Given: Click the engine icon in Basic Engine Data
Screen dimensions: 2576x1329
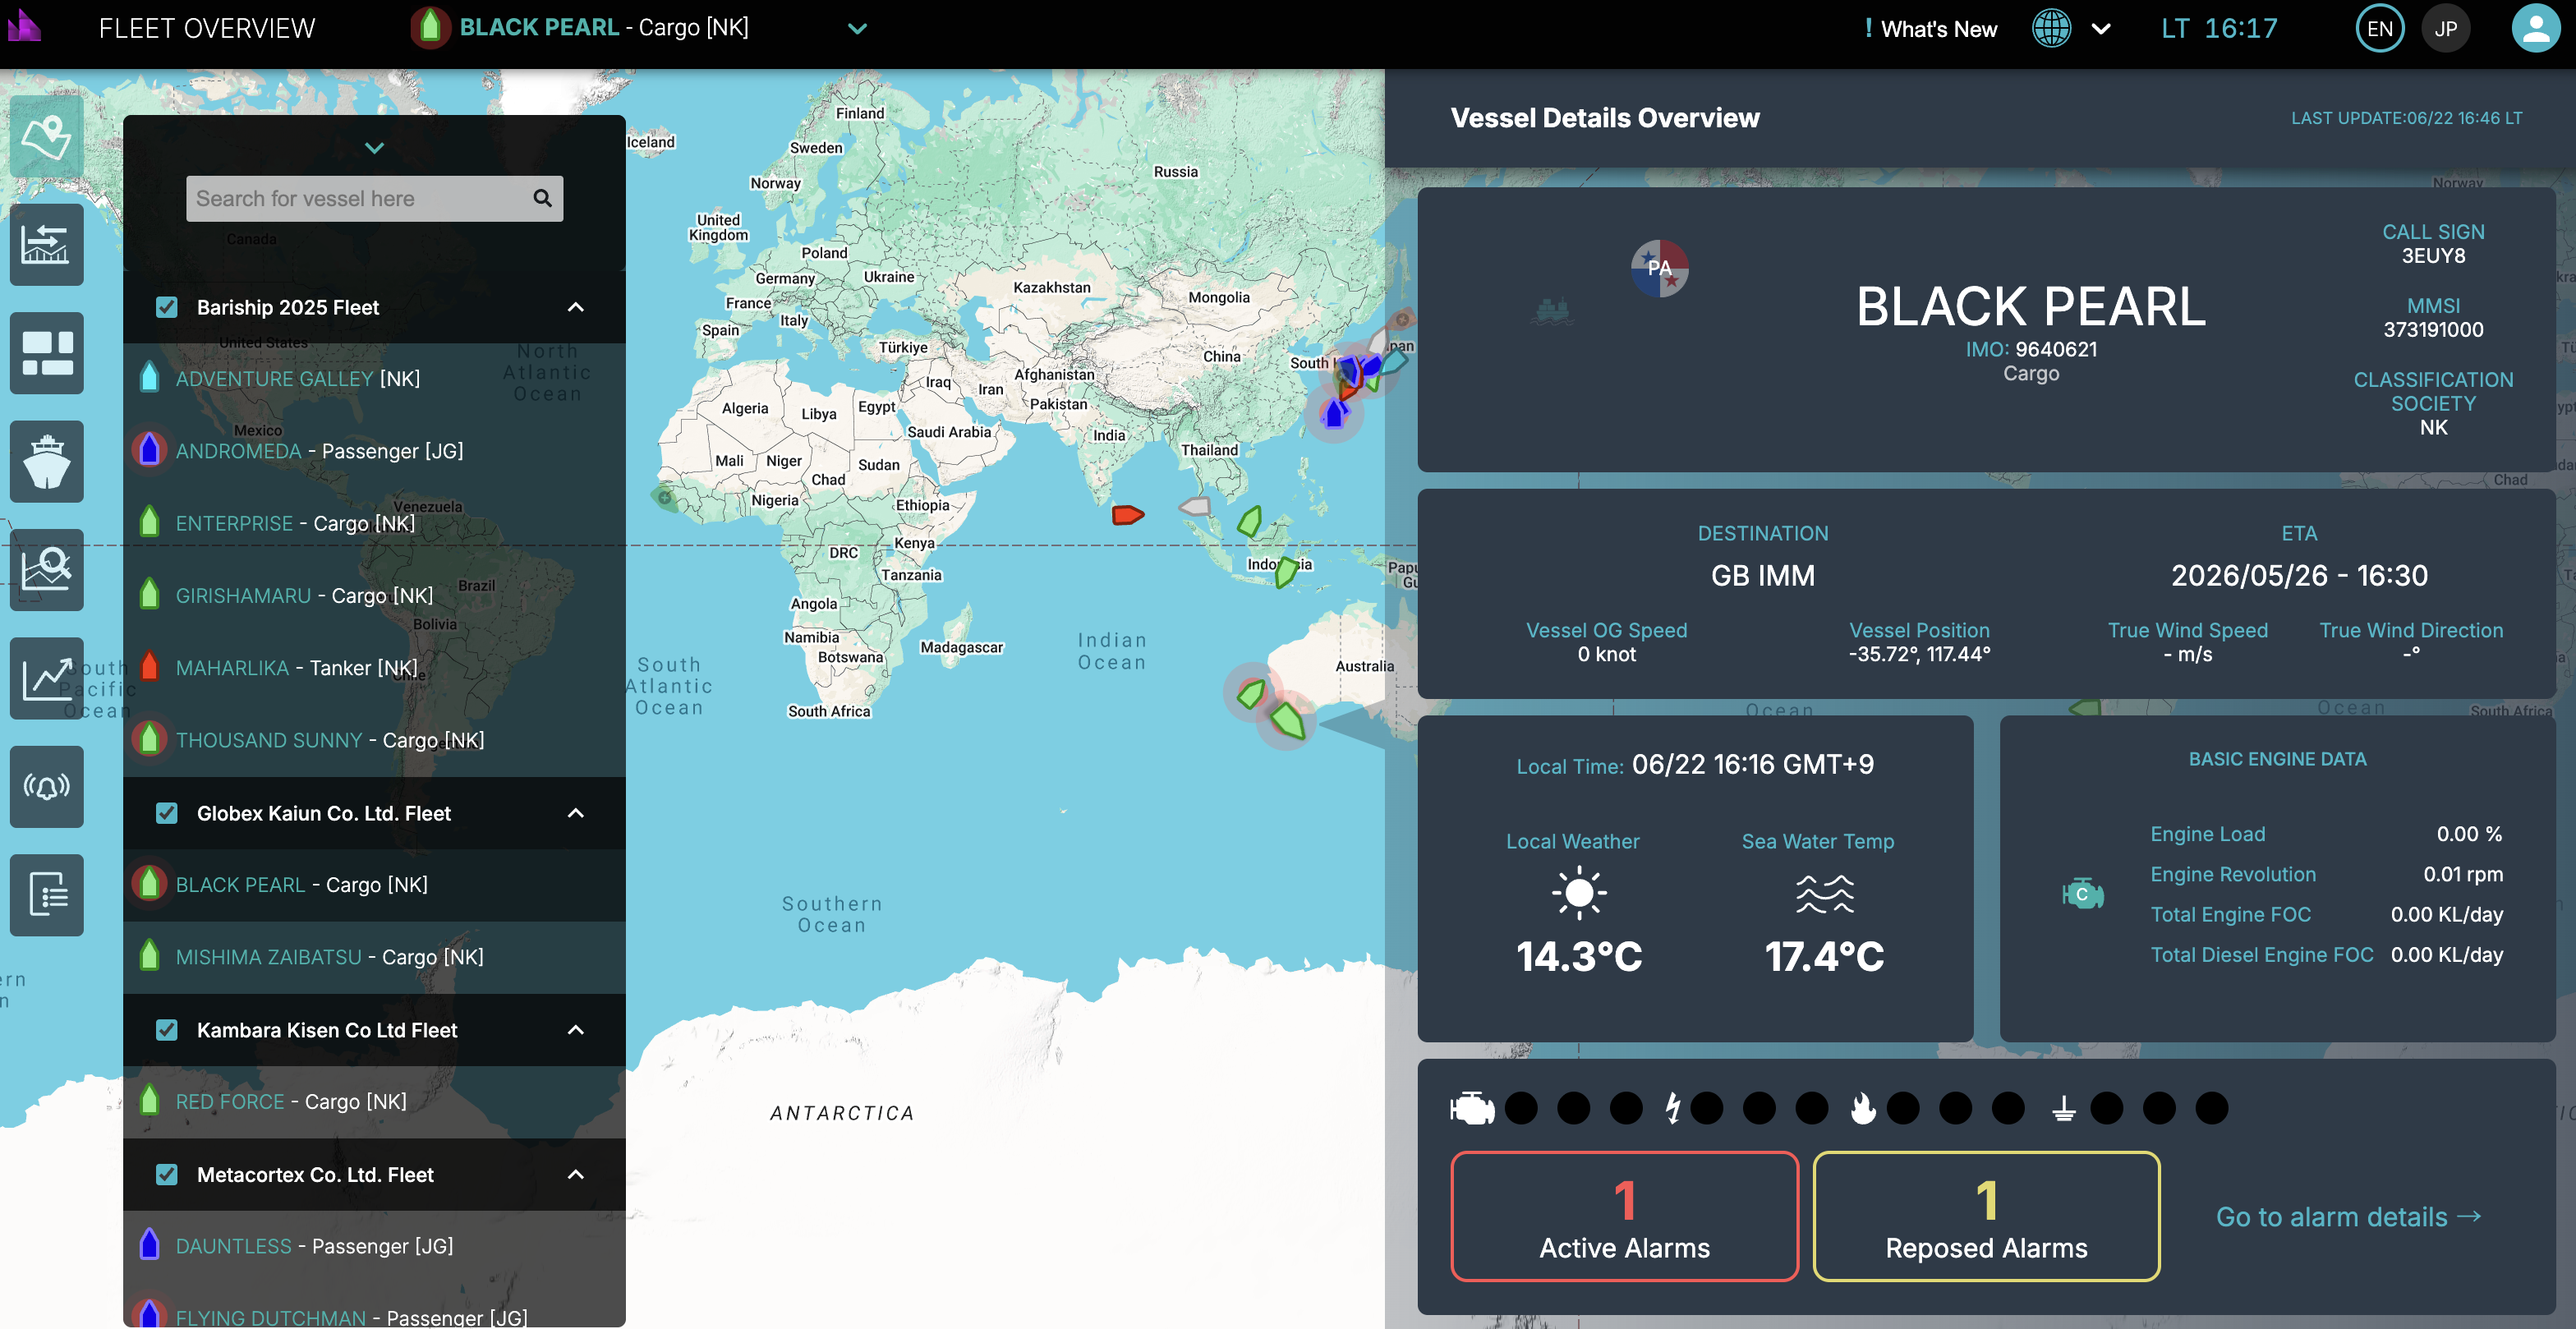Looking at the screenshot, I should tap(2082, 894).
